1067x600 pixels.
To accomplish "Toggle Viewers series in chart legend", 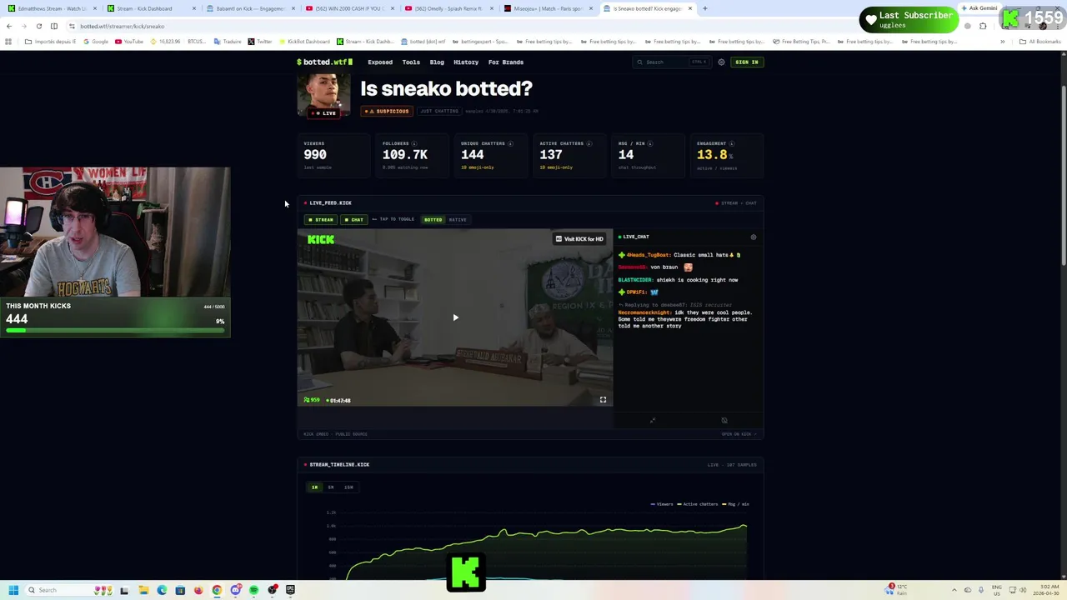I will 663,504.
